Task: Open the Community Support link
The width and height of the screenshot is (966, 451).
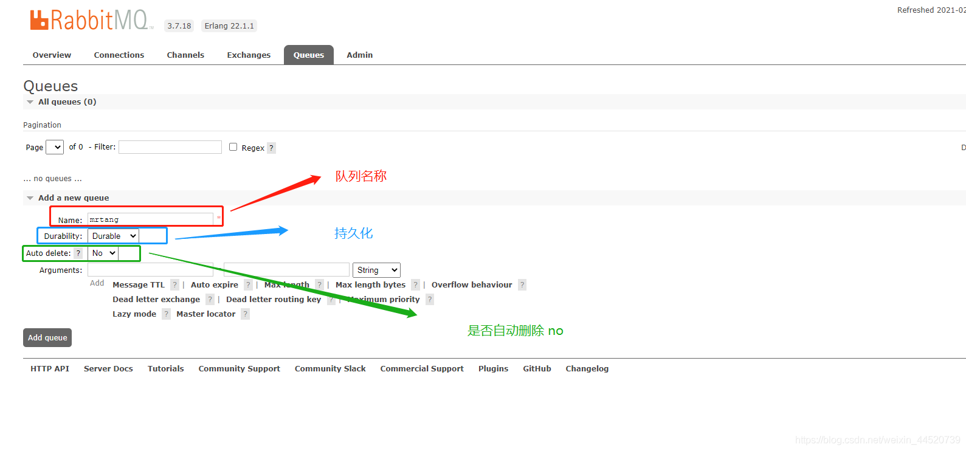Action: (x=240, y=369)
